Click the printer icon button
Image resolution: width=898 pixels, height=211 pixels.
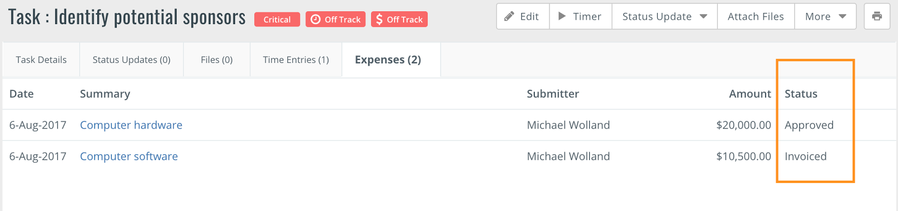click(877, 16)
